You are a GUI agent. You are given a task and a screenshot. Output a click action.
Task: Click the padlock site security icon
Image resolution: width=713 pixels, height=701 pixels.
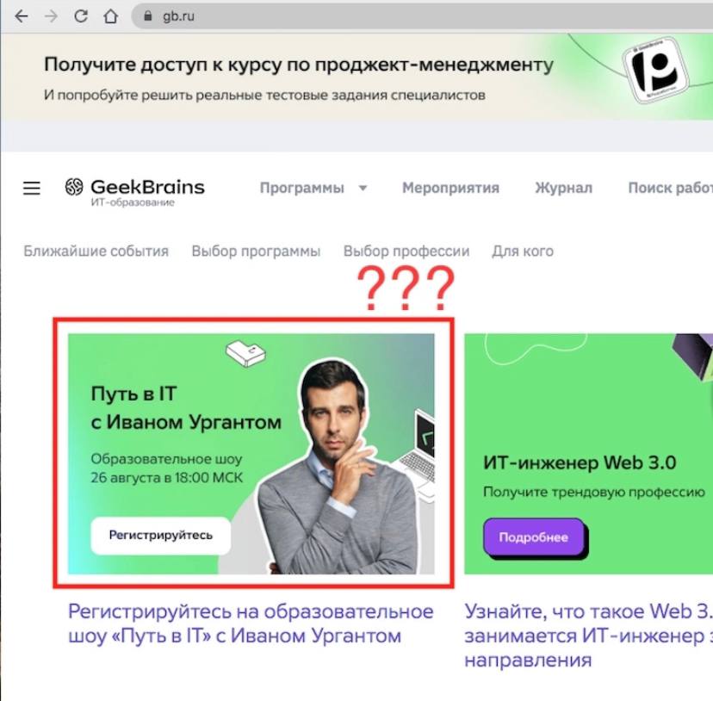[148, 16]
